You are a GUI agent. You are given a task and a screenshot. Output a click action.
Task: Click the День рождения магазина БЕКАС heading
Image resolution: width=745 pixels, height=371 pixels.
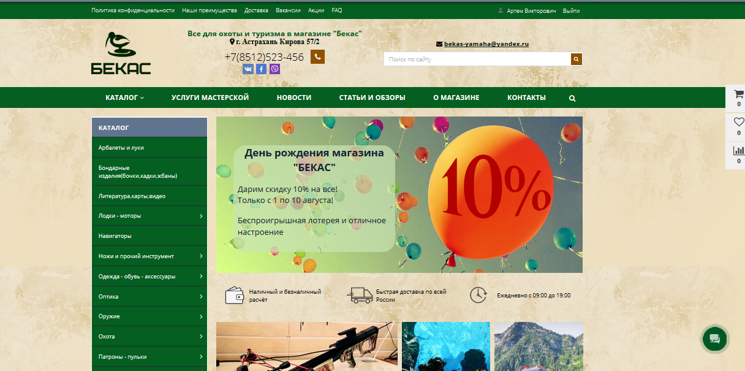pyautogui.click(x=314, y=159)
